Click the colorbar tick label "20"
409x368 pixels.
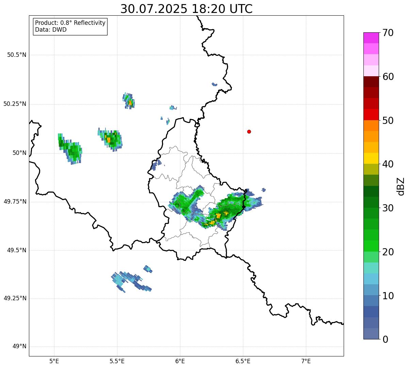(388, 252)
